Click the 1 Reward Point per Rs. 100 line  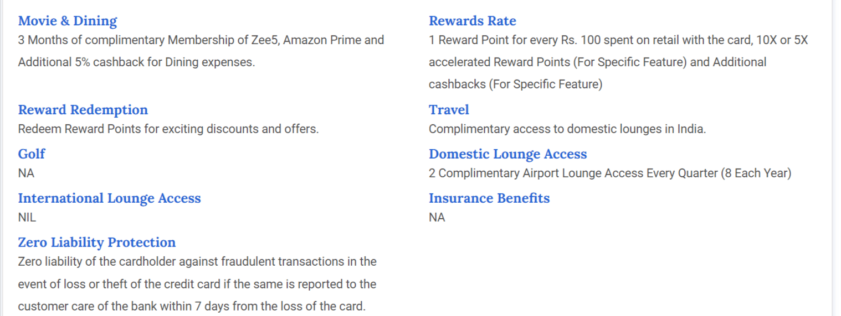coord(618,40)
